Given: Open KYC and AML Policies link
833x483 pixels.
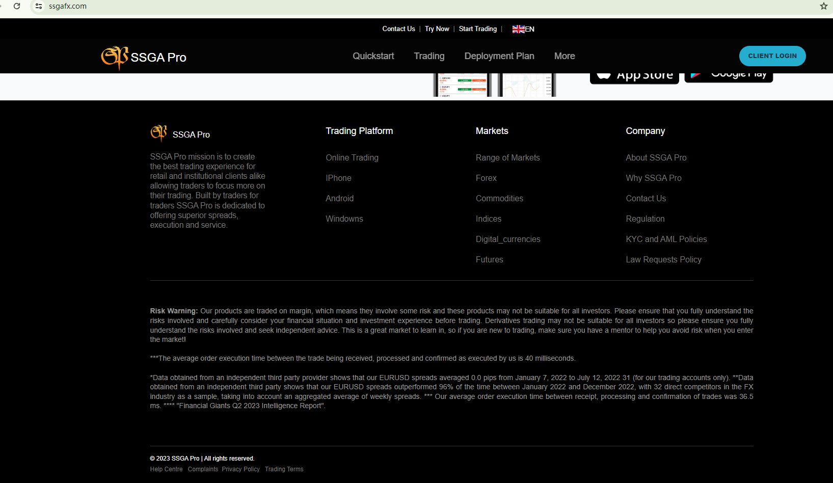Looking at the screenshot, I should pyautogui.click(x=666, y=239).
